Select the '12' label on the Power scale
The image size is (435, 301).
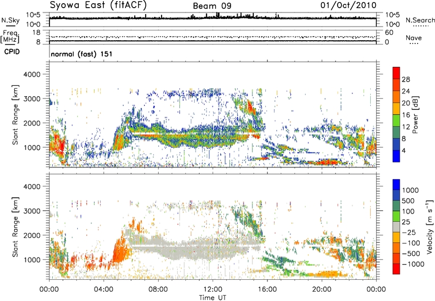click(x=406, y=127)
